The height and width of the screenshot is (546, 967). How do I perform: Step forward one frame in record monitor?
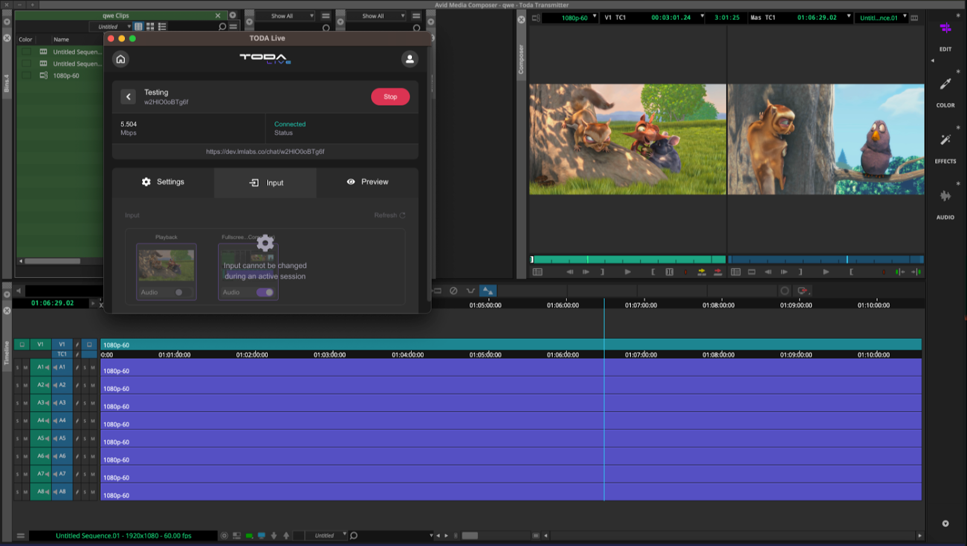[x=784, y=272]
